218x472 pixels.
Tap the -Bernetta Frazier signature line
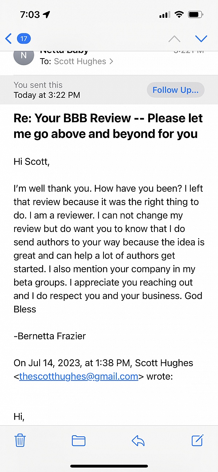(x=50, y=336)
